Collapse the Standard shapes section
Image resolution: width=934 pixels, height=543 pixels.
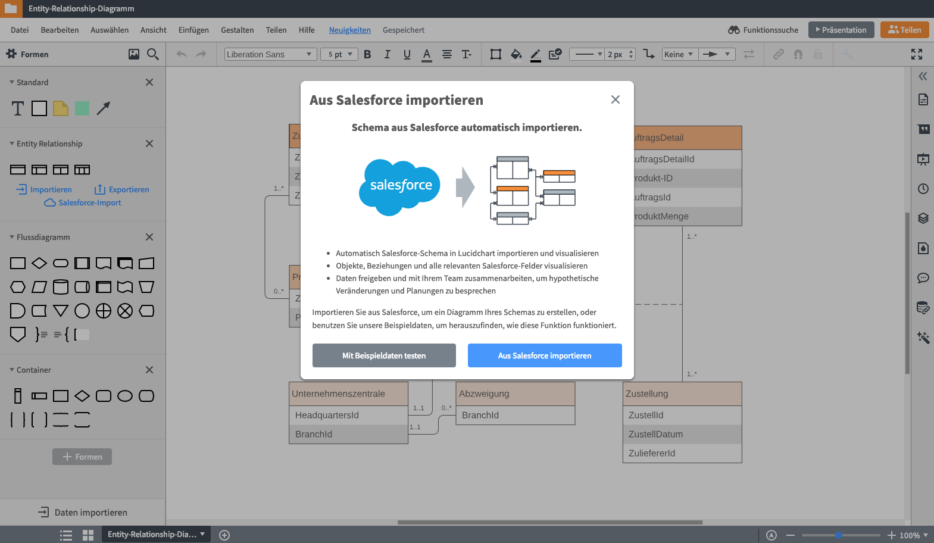point(12,82)
